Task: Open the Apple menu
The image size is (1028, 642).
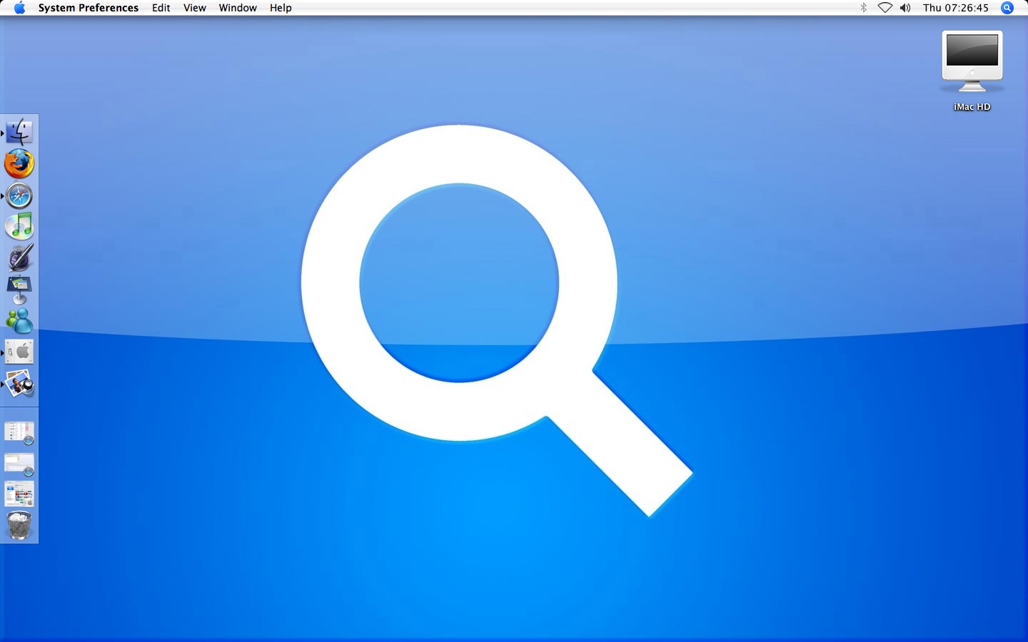Action: point(19,8)
